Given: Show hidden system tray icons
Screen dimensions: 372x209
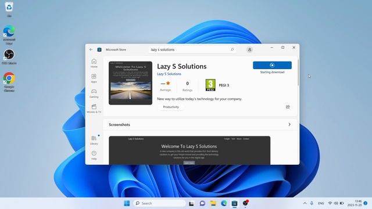Looking at the screenshot, I should click(305, 203).
